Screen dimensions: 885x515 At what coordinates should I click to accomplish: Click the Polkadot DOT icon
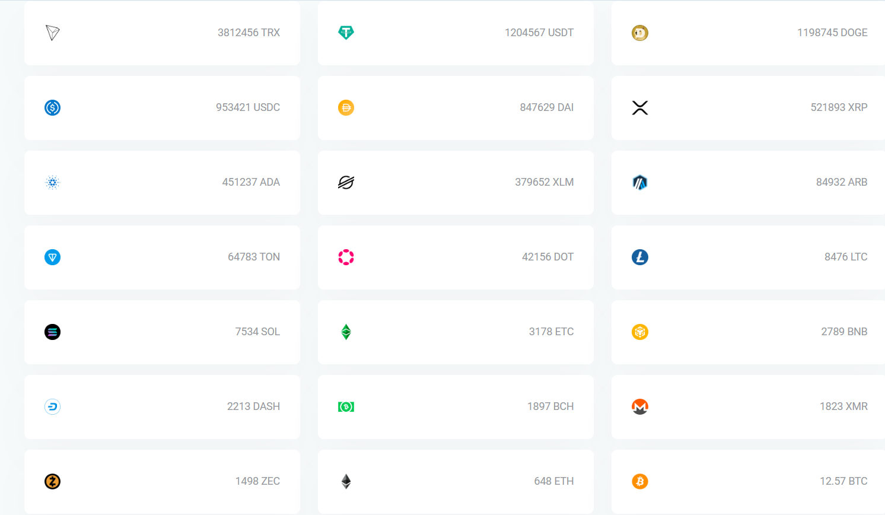(x=346, y=257)
